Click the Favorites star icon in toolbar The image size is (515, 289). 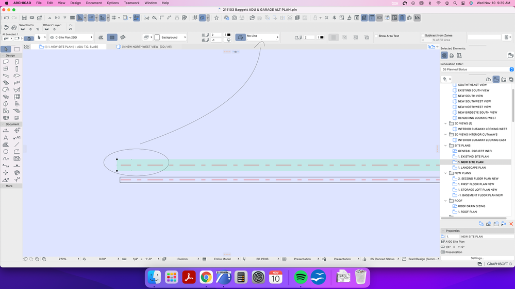point(217,18)
